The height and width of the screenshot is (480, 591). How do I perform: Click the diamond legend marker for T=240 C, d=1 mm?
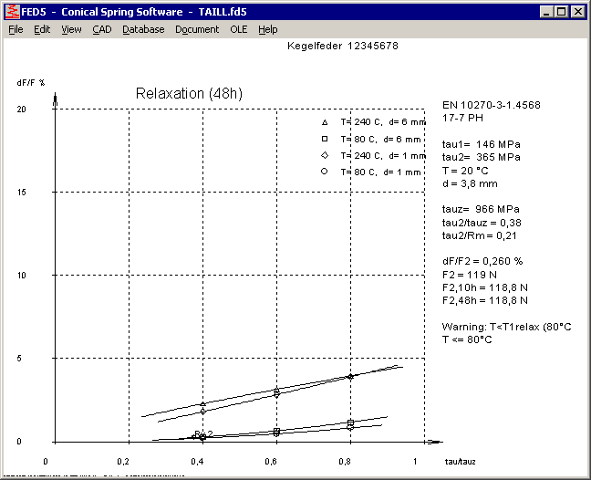[325, 155]
